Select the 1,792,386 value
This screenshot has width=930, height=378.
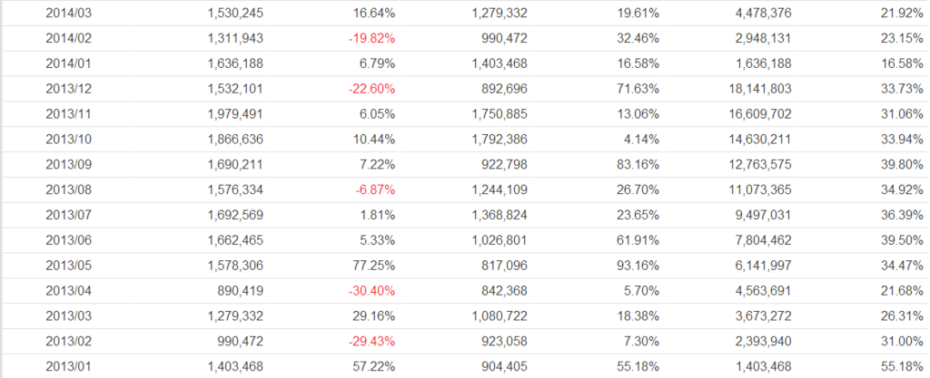500,138
